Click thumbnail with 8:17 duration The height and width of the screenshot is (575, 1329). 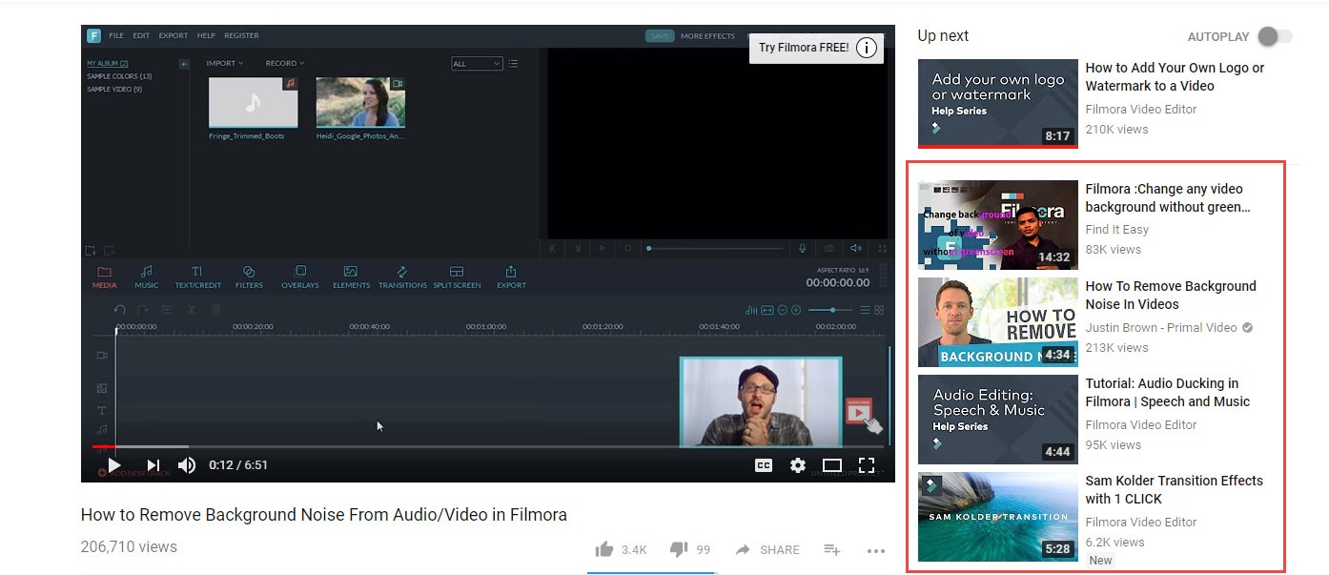998,104
